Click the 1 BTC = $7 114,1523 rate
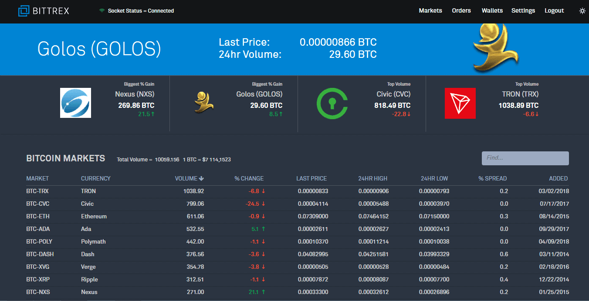589x301 pixels. 206,160
